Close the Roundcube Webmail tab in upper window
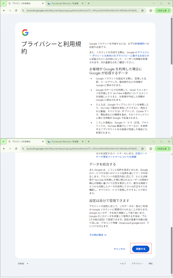The height and width of the screenshot is (278, 173). [82, 3]
